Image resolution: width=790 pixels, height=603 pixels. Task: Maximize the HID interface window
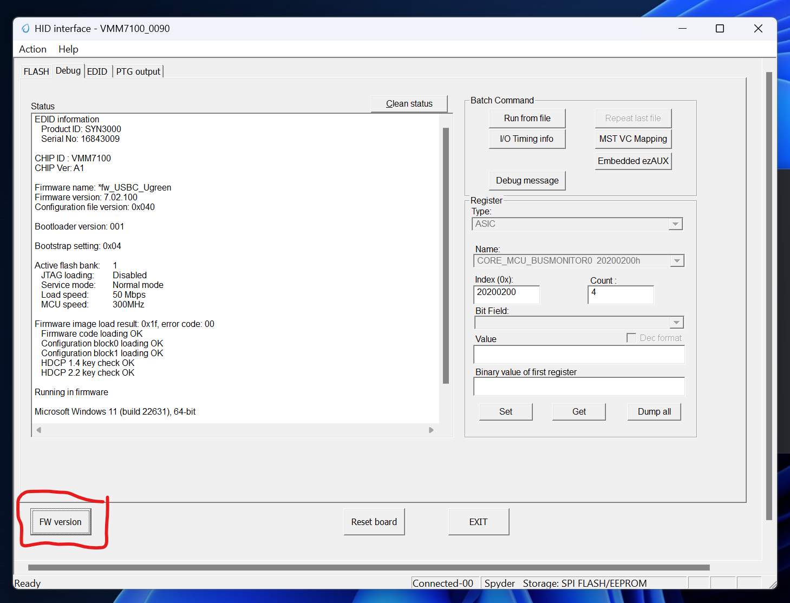tap(720, 29)
